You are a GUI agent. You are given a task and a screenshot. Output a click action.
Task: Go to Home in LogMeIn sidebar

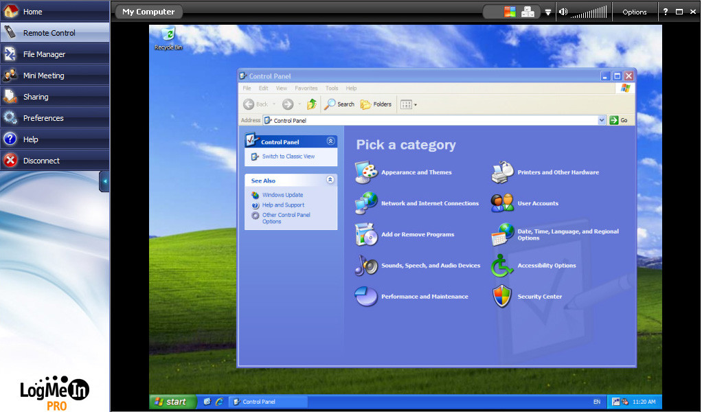(x=55, y=11)
